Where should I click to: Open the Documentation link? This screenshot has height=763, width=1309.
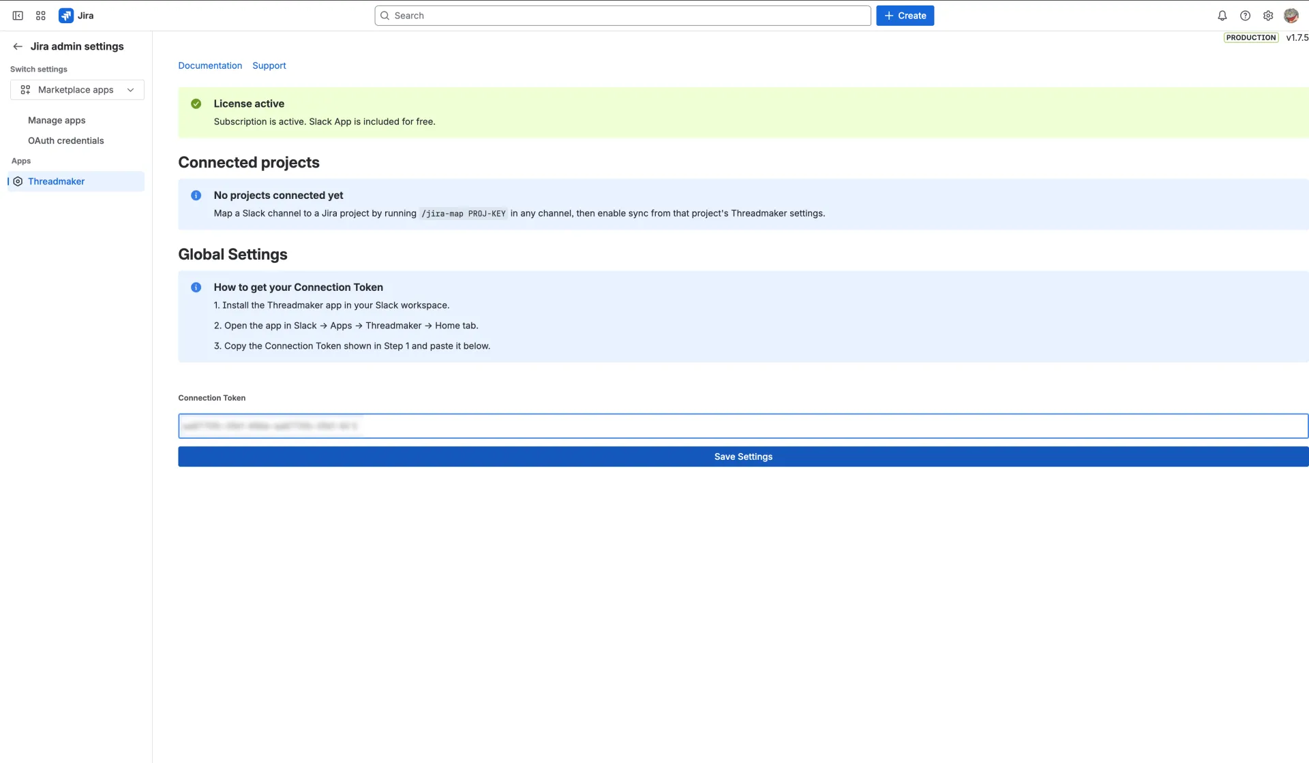pyautogui.click(x=210, y=65)
